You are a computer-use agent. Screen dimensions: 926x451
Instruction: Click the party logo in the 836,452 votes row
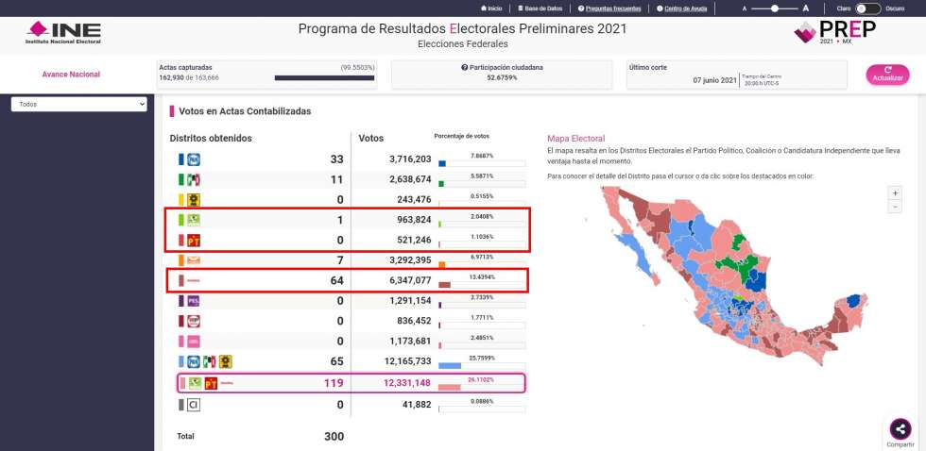(x=194, y=322)
